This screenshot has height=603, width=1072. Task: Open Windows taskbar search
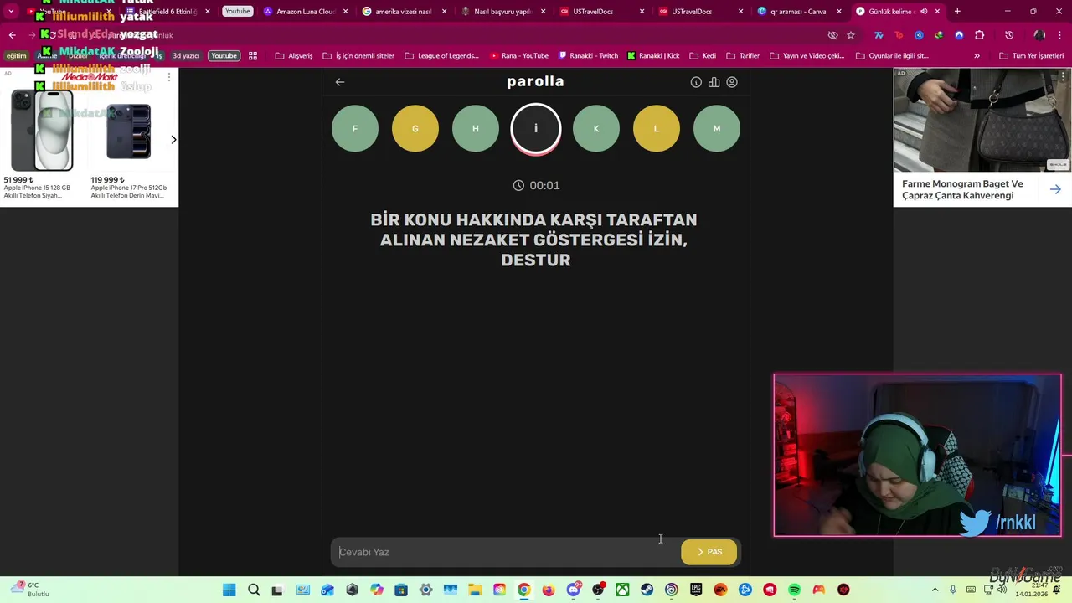coord(254,590)
